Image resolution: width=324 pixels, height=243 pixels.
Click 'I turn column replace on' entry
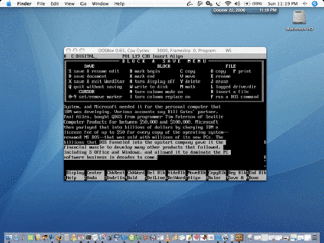pos(160,97)
